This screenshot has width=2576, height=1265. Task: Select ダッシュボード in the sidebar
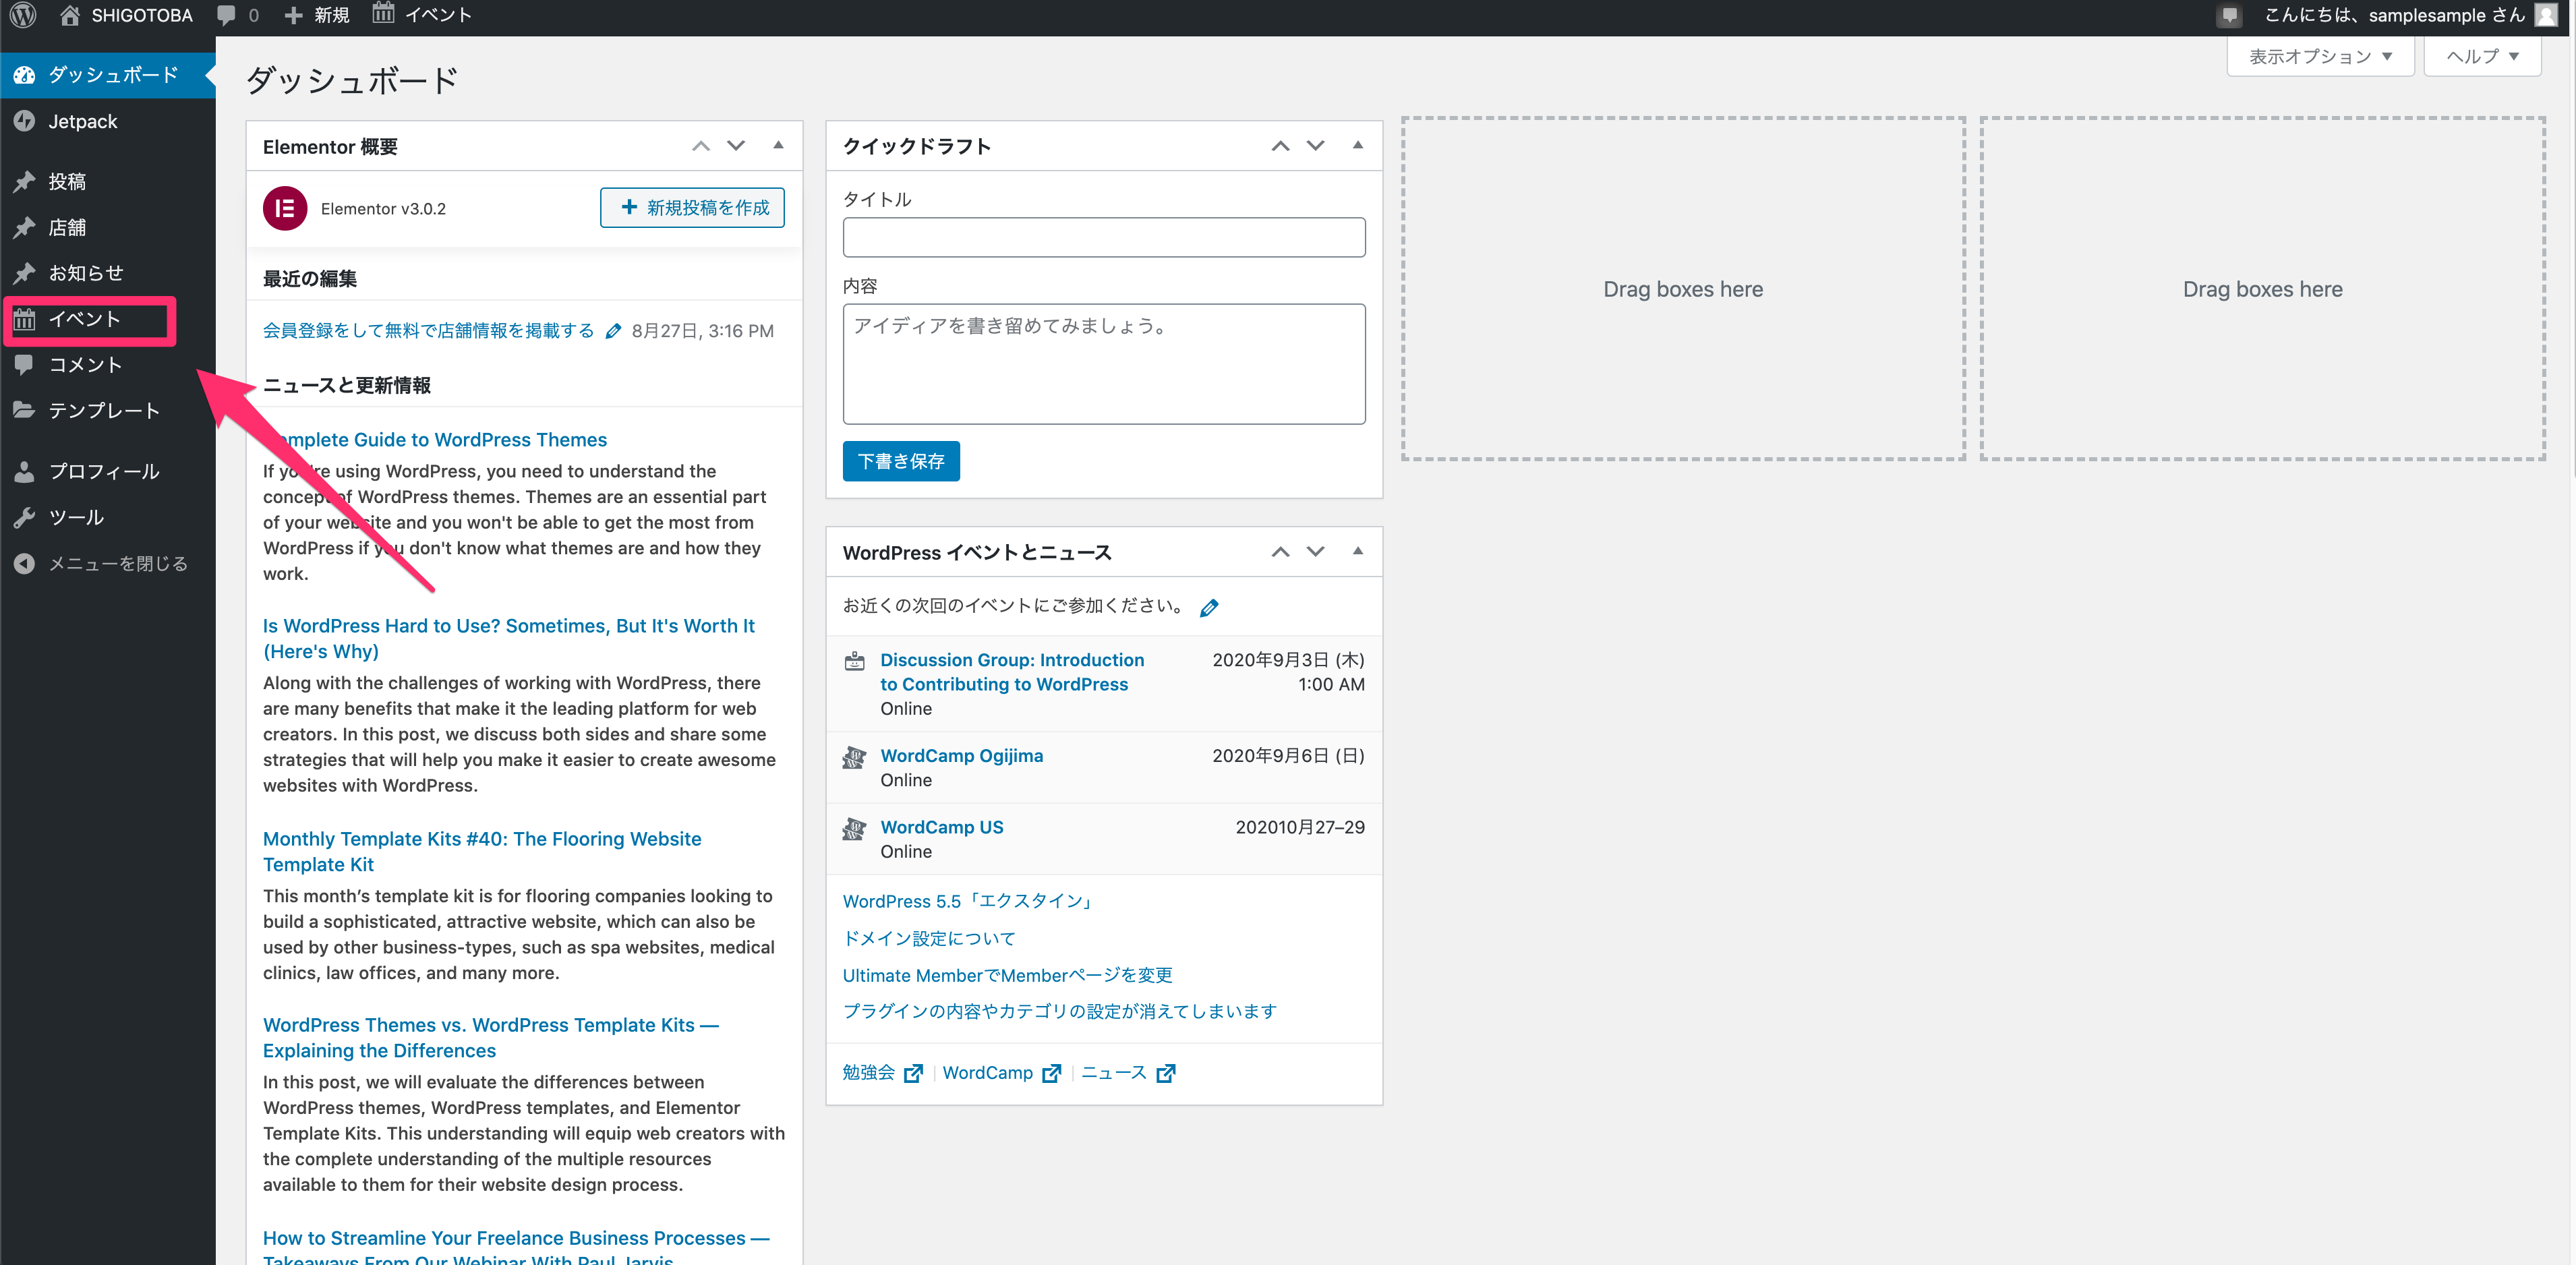[107, 75]
